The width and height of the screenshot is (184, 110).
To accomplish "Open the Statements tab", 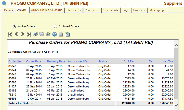I will point(73,10).
